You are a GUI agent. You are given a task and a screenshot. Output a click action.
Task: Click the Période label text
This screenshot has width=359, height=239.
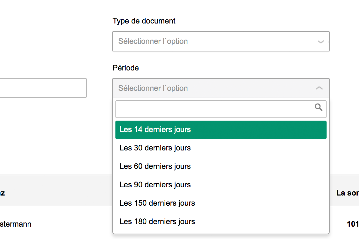click(126, 68)
